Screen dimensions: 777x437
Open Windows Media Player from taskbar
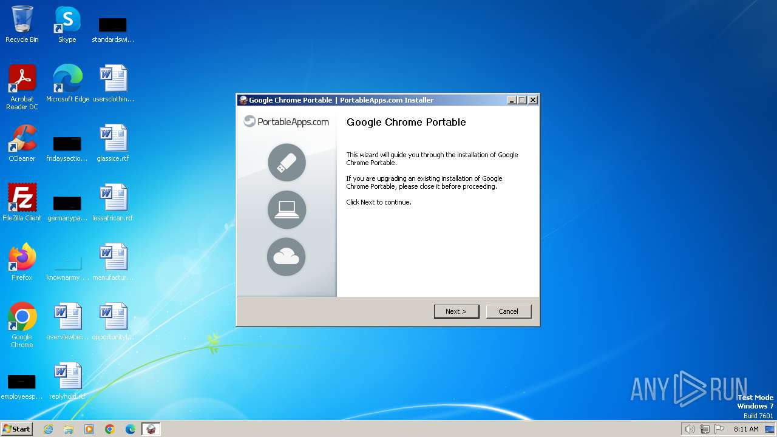coord(89,429)
